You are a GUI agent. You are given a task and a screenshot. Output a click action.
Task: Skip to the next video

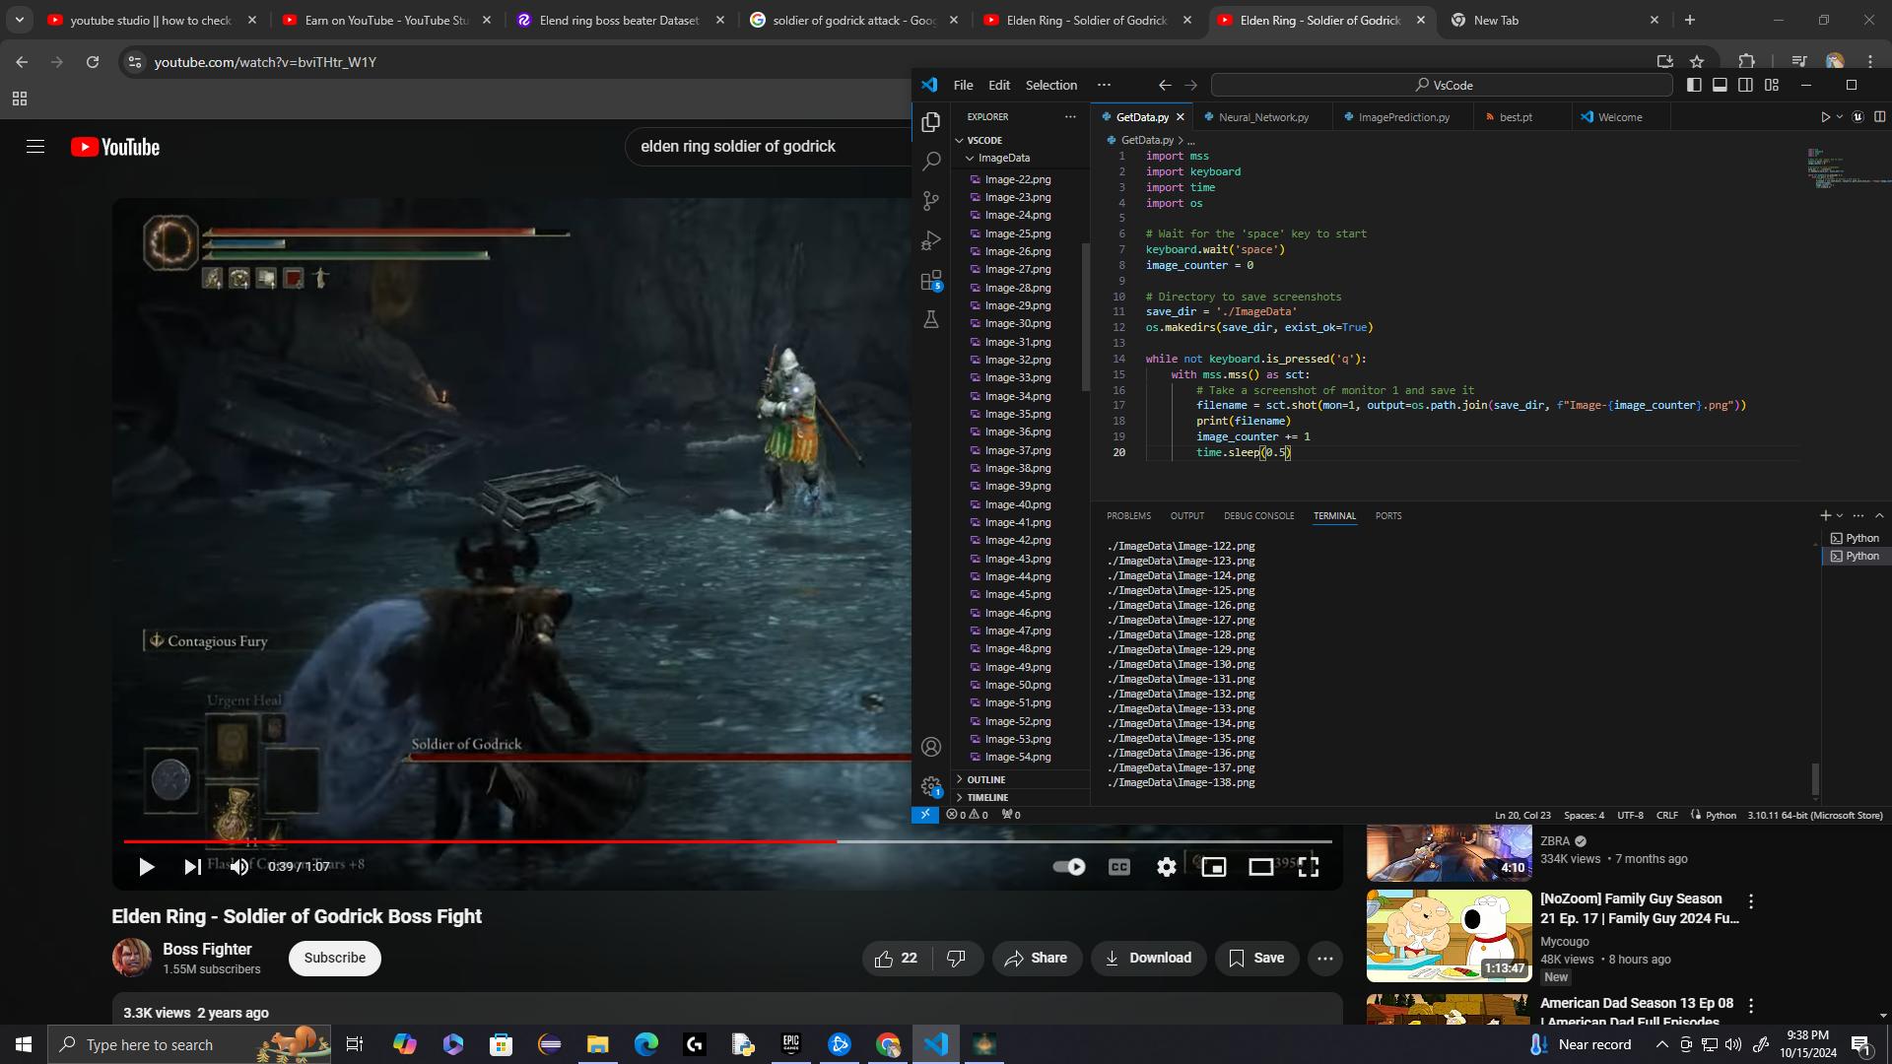(x=192, y=867)
